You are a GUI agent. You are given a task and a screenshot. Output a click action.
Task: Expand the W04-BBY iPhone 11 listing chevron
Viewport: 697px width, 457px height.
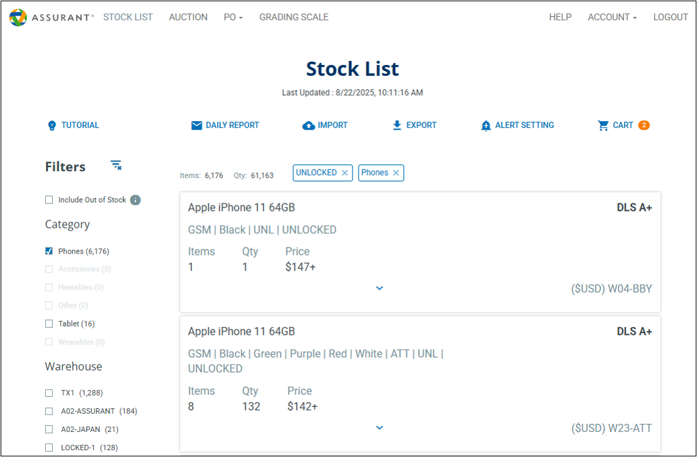coord(380,288)
